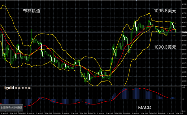This screenshot has width=187, height=115.
Task: Click the 0.00 level on MACD scale
Action: [183, 99]
